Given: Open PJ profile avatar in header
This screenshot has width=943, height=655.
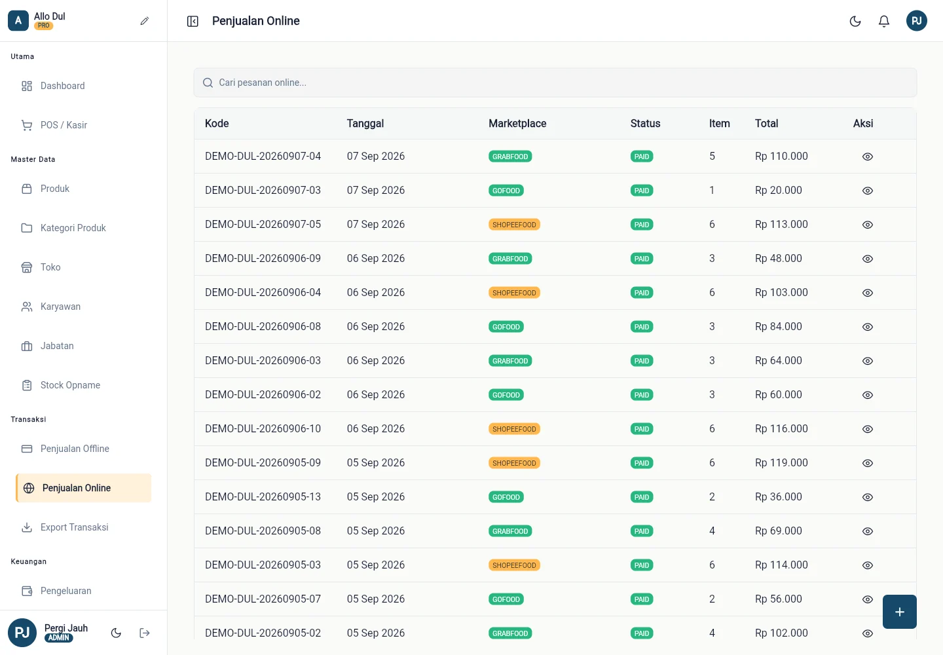Looking at the screenshot, I should (917, 21).
